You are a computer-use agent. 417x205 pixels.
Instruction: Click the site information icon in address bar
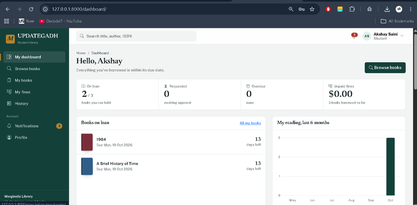pyautogui.click(x=46, y=9)
